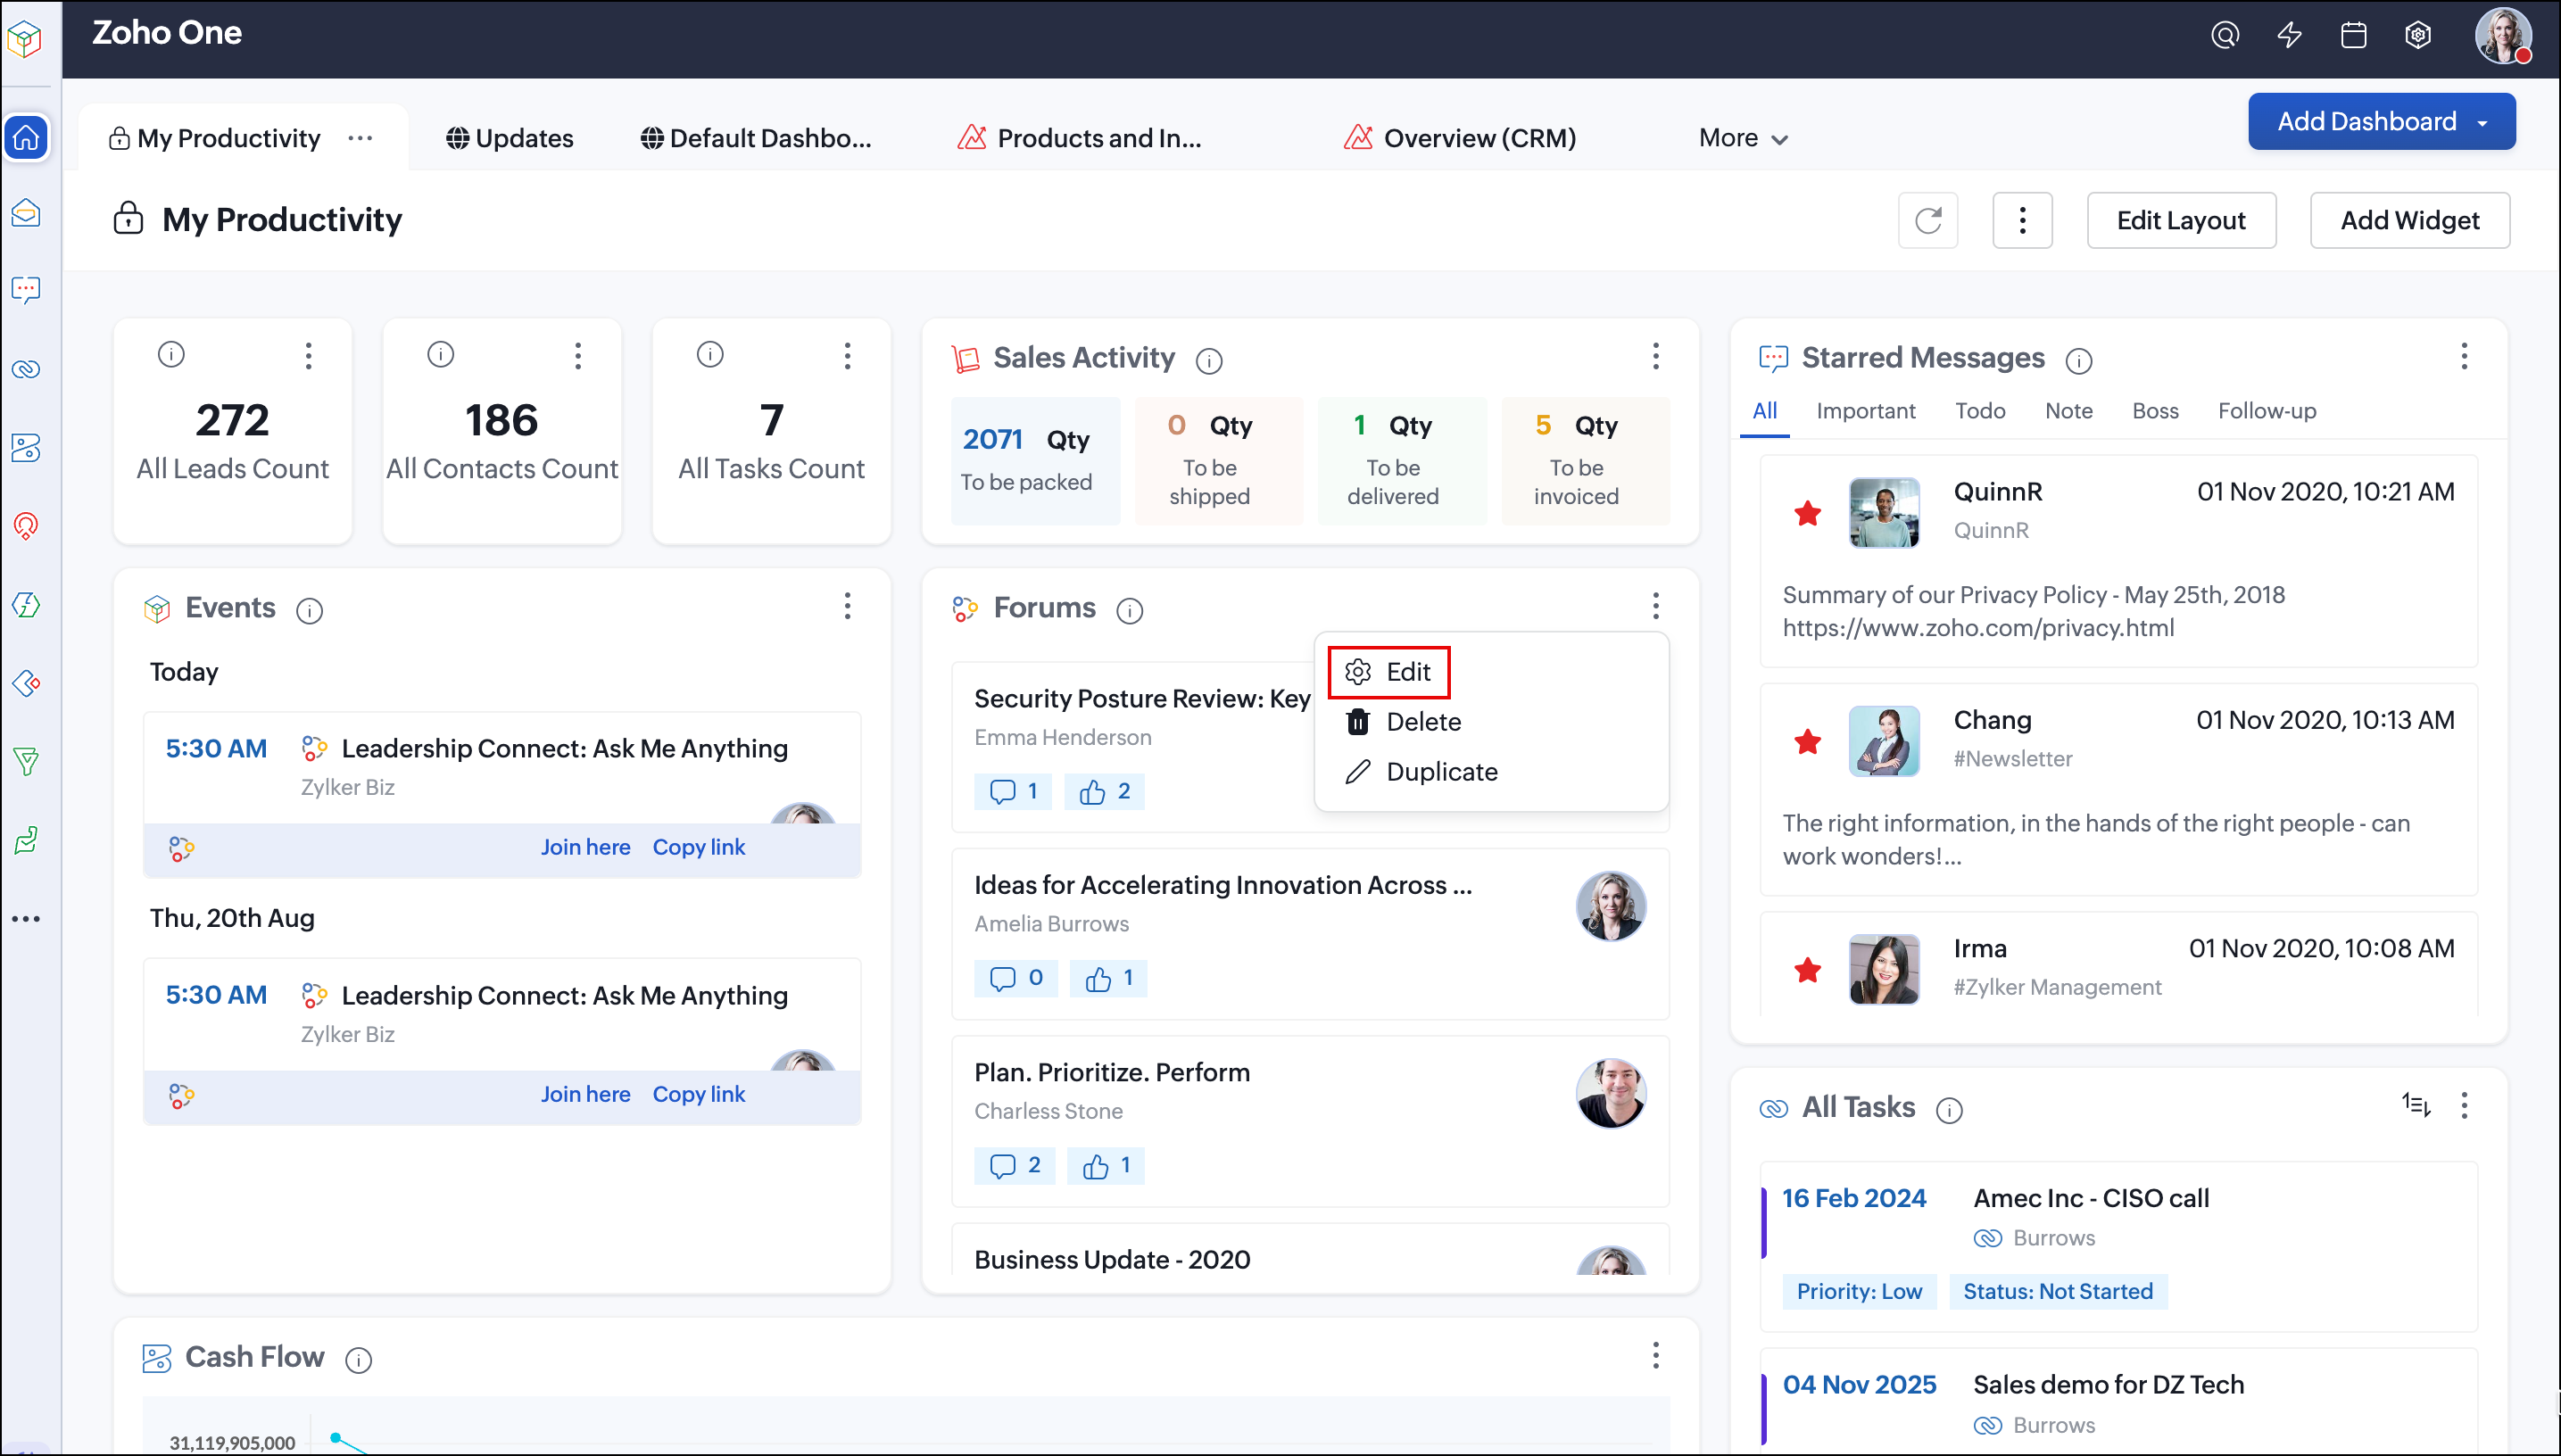
Task: Expand the More dashboards dropdown
Action: [1742, 138]
